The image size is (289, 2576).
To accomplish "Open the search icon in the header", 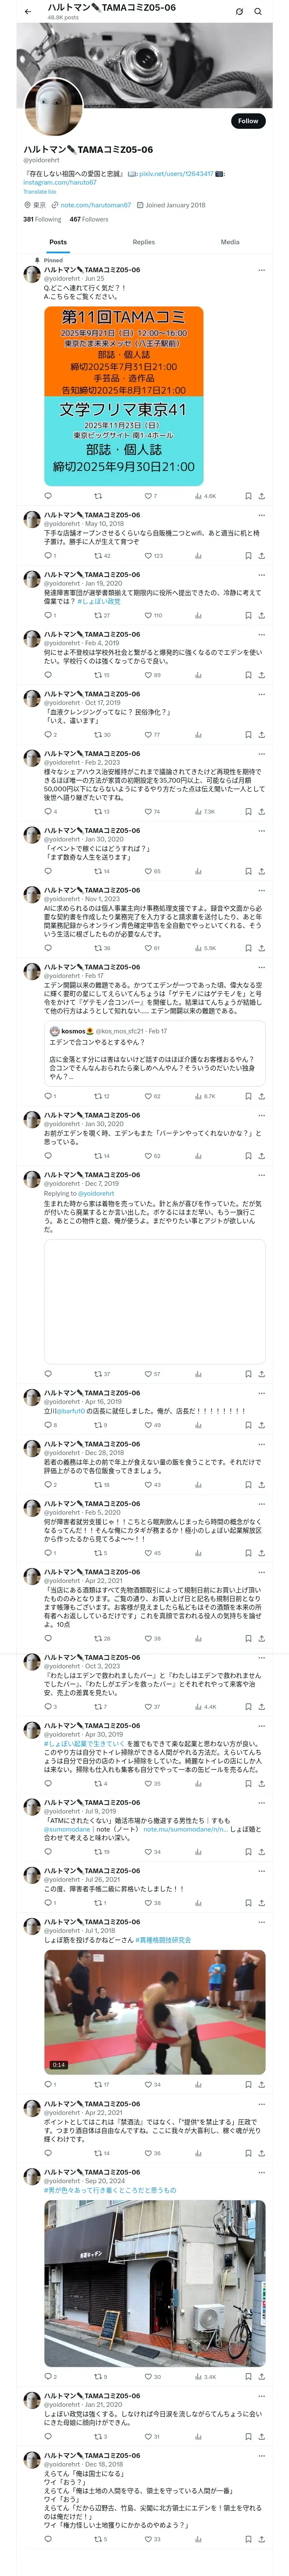I will pyautogui.click(x=258, y=11).
